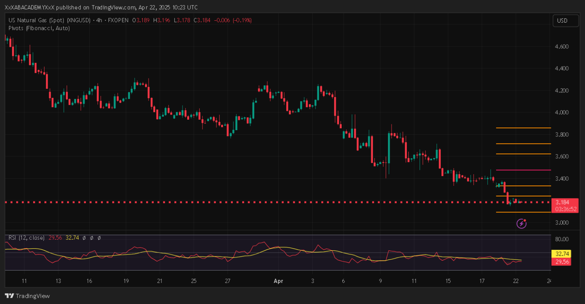Click the 80.00 level on RSI scale
585x304 pixels.
coord(562,239)
